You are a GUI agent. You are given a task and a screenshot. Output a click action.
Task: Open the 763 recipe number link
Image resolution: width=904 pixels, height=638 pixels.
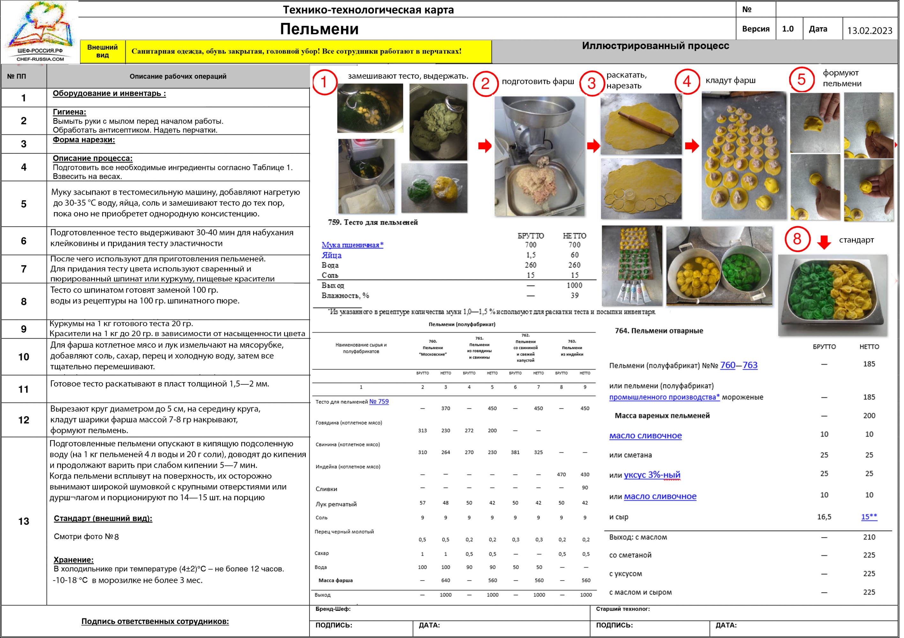[x=751, y=365]
